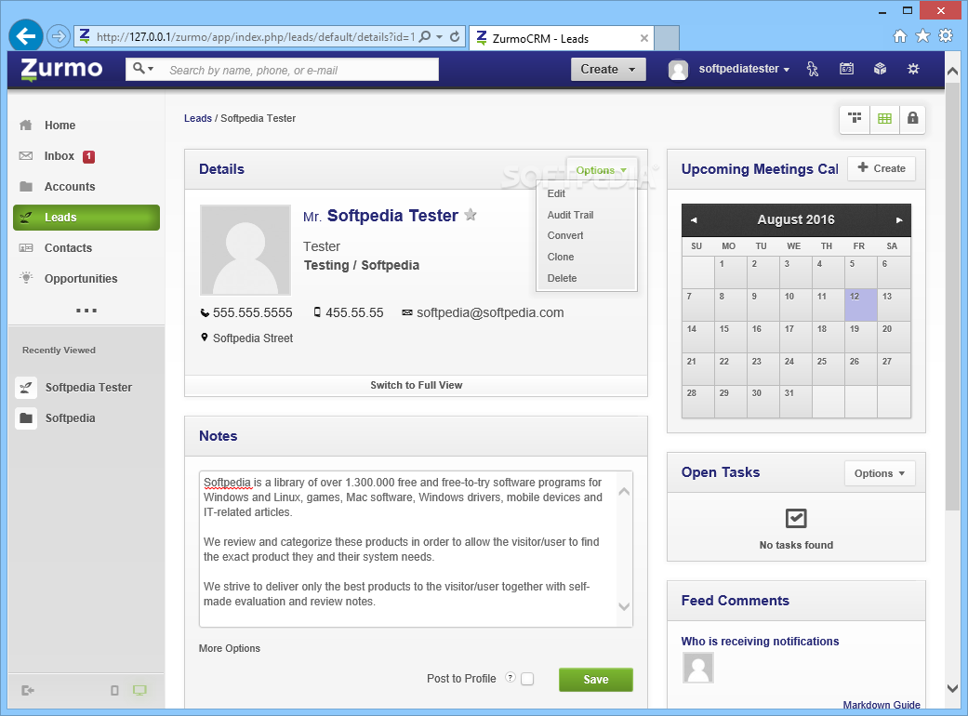Choose Clone from the Options menu
The height and width of the screenshot is (716, 968).
561,257
